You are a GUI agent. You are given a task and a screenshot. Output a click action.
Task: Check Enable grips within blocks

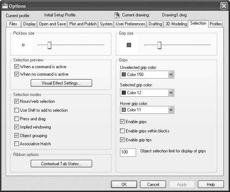point(122,131)
